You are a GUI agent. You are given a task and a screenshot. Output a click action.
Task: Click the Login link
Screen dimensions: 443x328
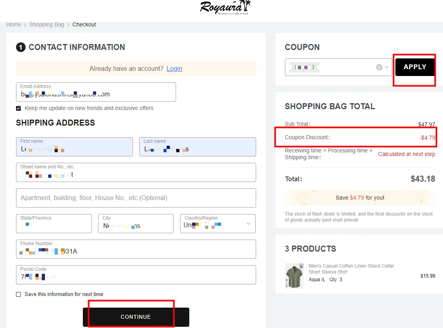click(174, 68)
